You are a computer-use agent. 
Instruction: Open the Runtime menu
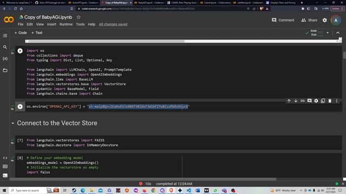point(66,24)
